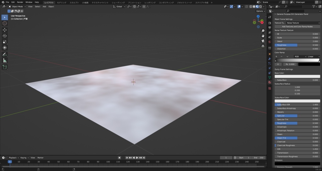Click the timeline End frame field

pos(258,158)
